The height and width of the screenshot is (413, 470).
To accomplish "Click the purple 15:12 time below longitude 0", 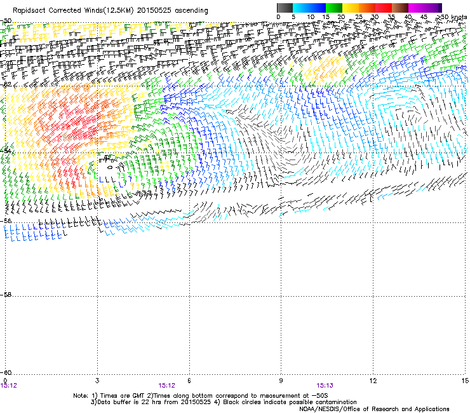I will click(x=9, y=386).
